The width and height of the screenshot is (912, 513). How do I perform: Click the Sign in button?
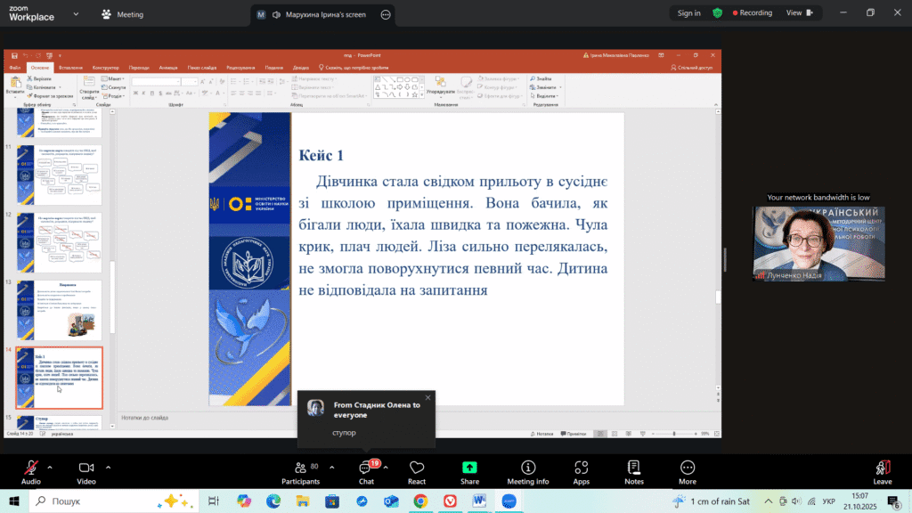click(x=688, y=13)
